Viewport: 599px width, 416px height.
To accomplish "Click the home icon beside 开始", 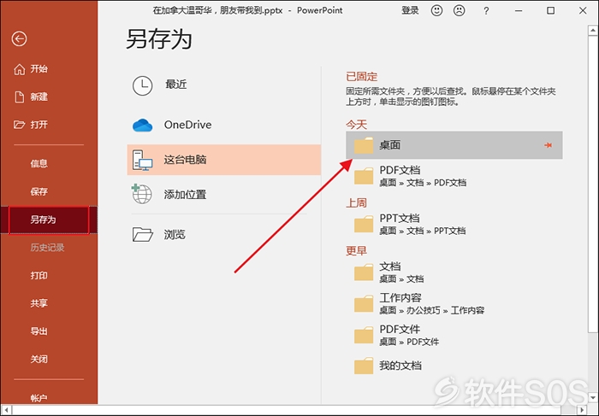I will (x=19, y=69).
